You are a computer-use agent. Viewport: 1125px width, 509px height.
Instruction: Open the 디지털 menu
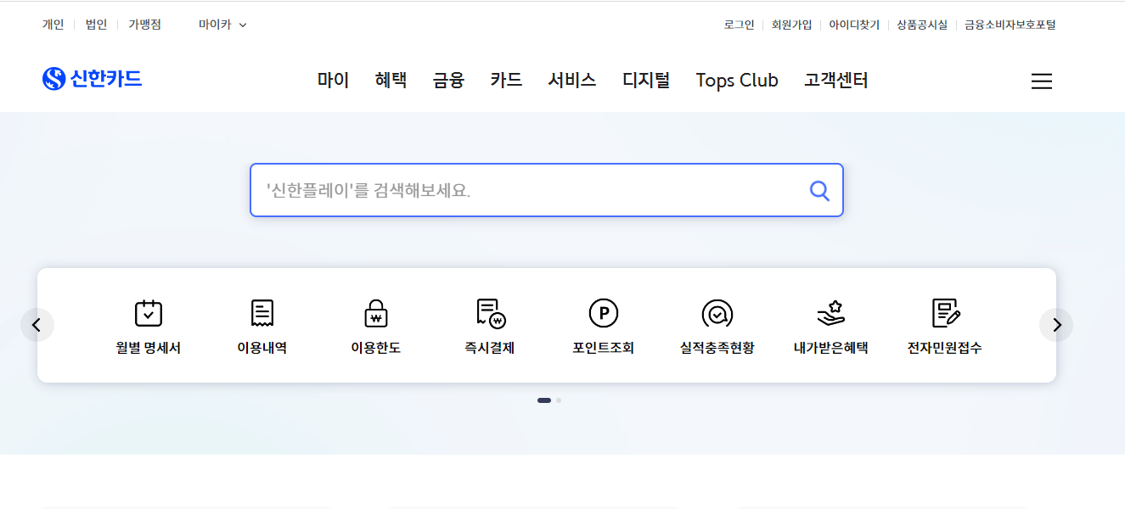click(646, 81)
